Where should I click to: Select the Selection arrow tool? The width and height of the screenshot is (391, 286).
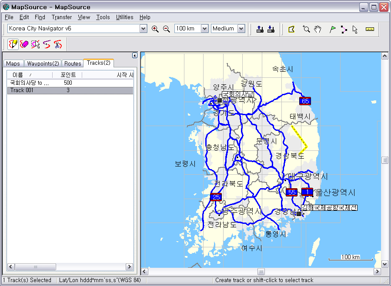[x=355, y=30]
